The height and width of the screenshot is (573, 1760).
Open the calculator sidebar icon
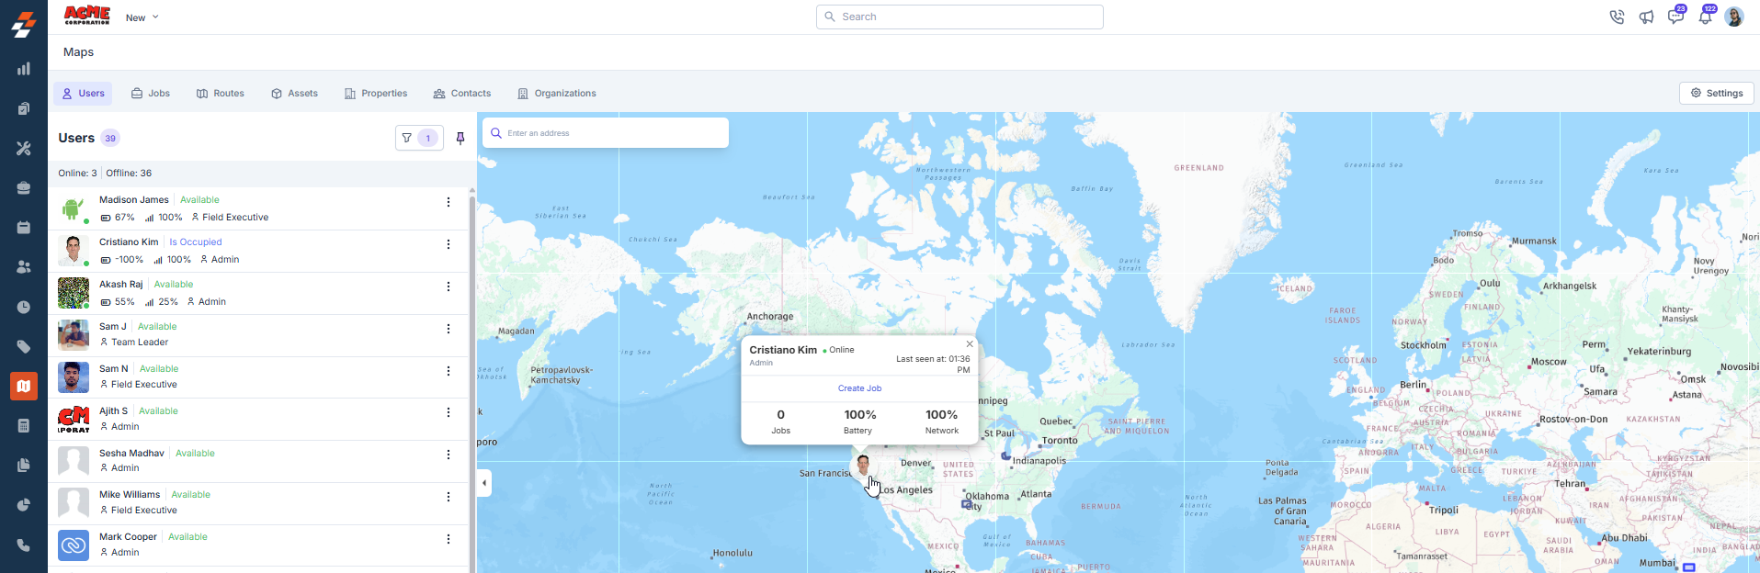point(24,425)
